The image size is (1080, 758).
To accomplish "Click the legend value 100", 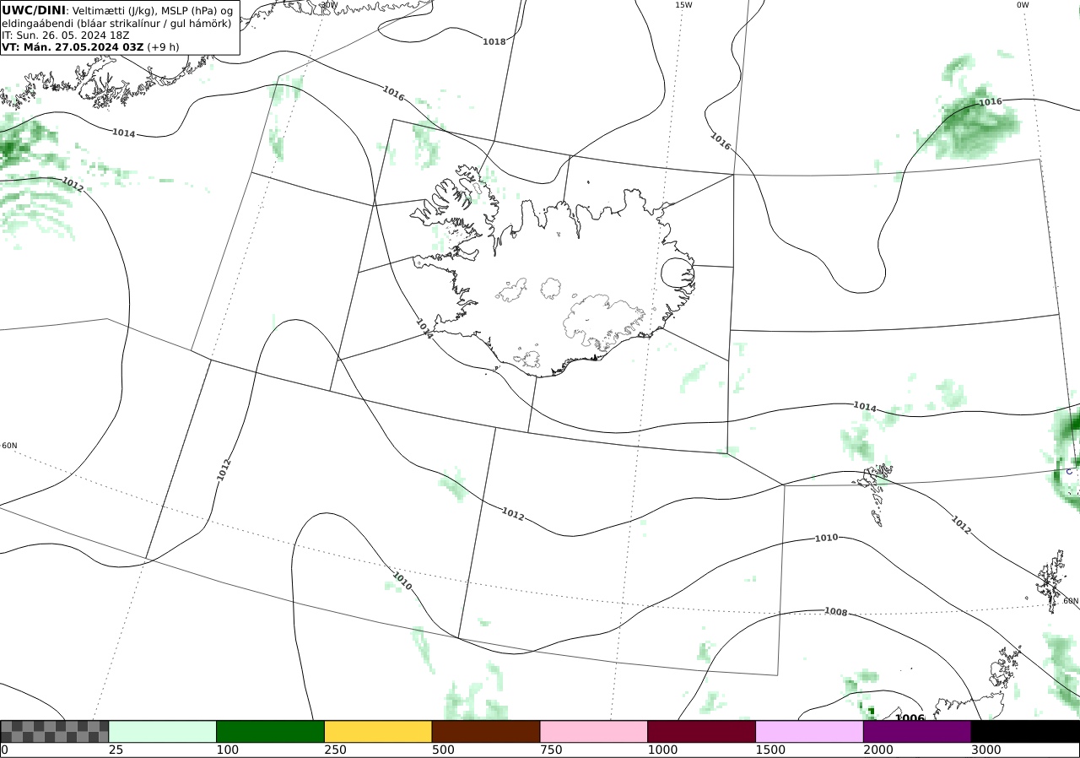I will (x=227, y=750).
